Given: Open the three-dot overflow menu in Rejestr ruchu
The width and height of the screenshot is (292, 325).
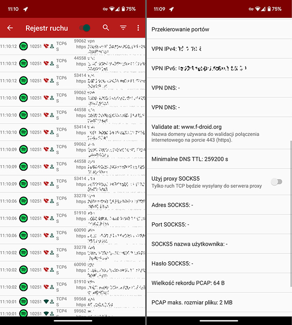Looking at the screenshot, I should pyautogui.click(x=138, y=28).
